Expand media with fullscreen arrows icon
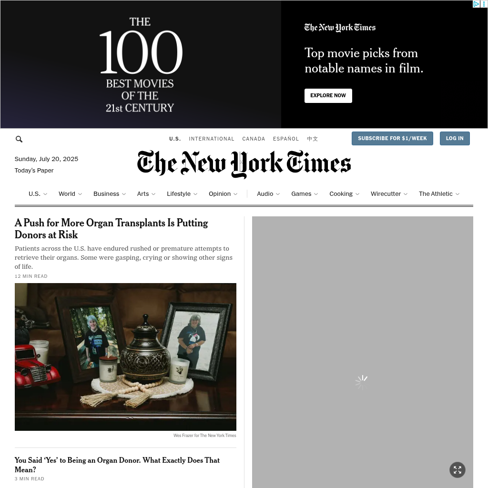This screenshot has width=488, height=488. [457, 469]
